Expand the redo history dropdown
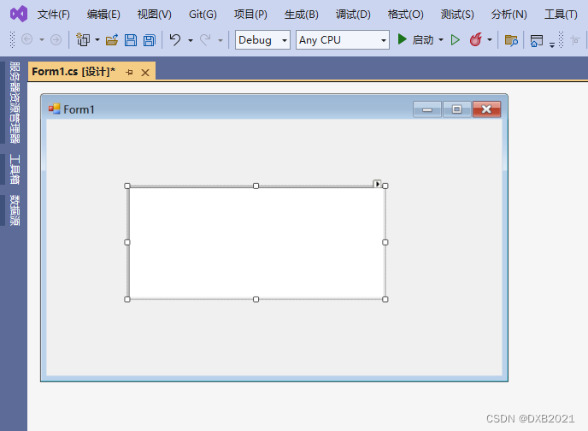The height and width of the screenshot is (431, 588). 220,40
